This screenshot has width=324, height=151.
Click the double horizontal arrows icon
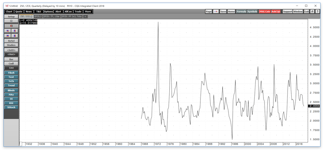tap(8, 36)
